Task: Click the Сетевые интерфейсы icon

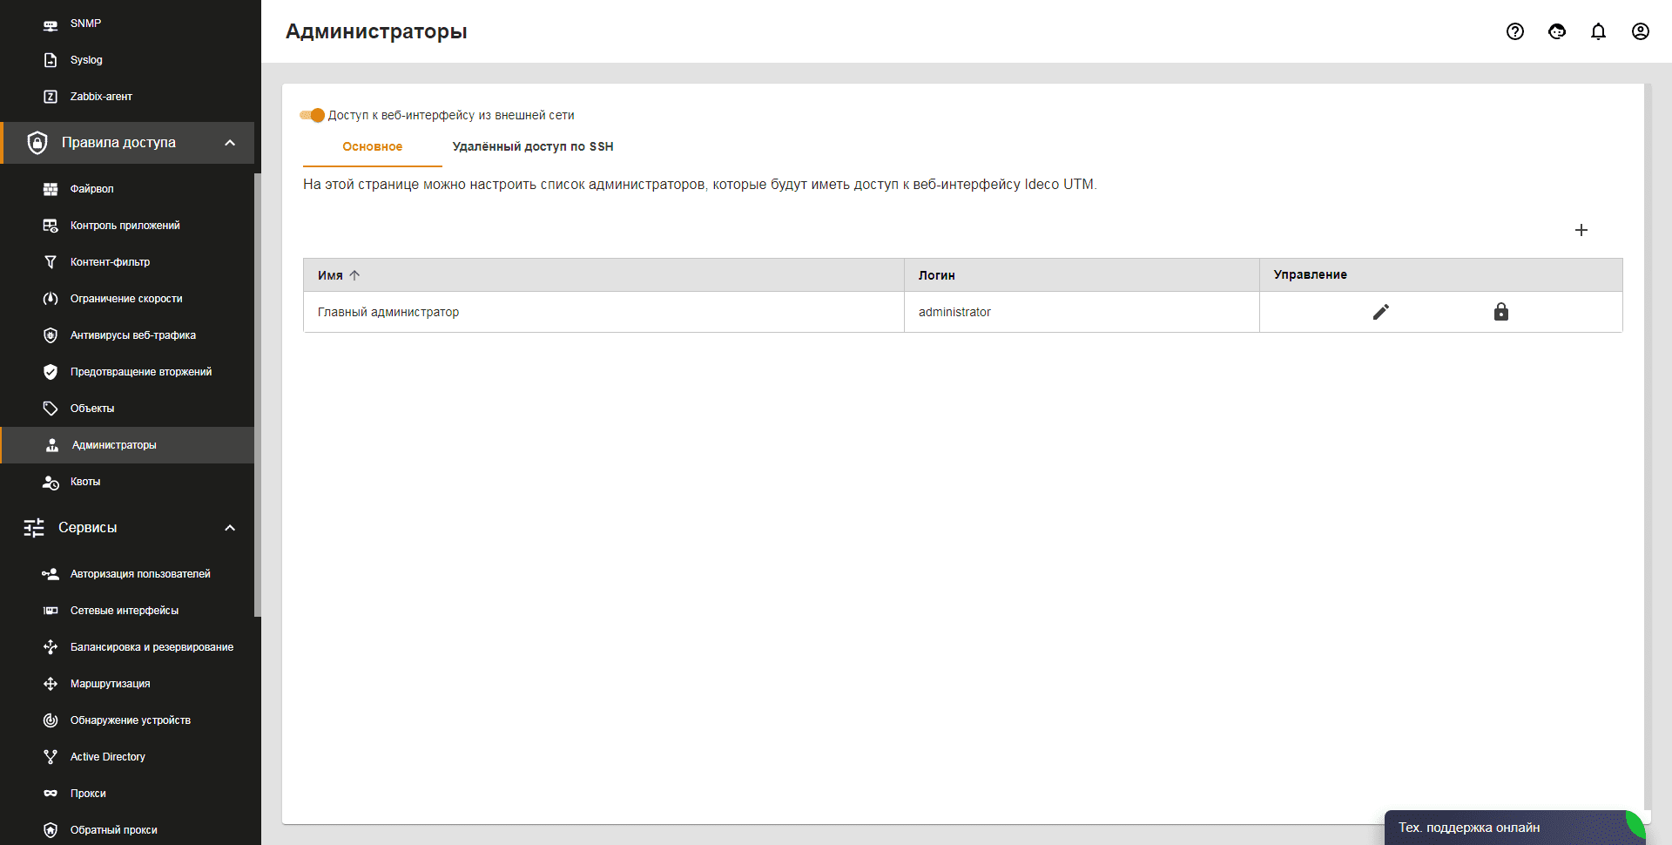Action: 51,611
